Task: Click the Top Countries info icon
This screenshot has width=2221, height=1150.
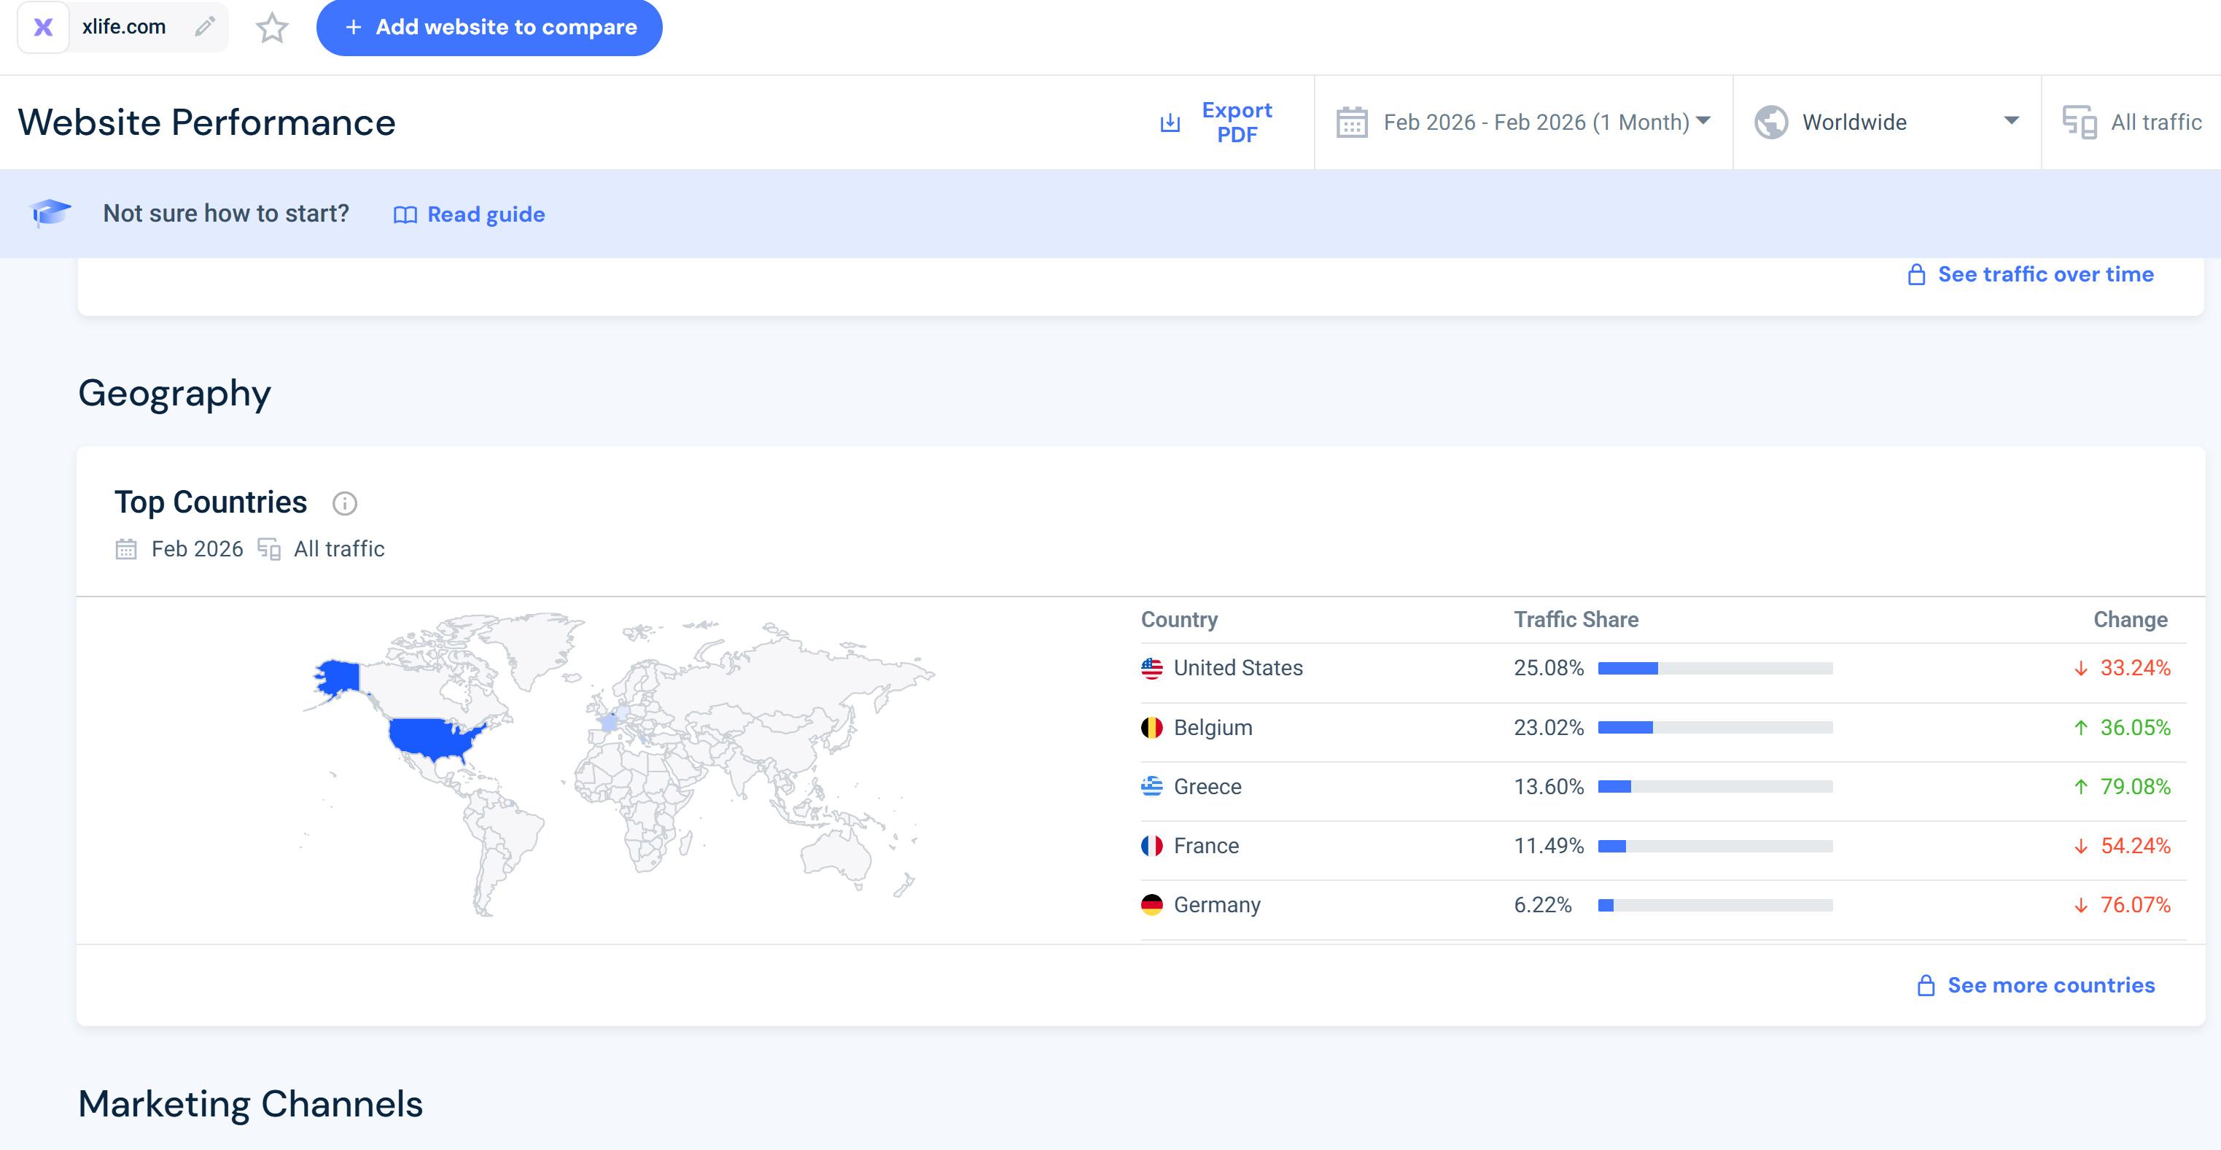Action: [344, 503]
